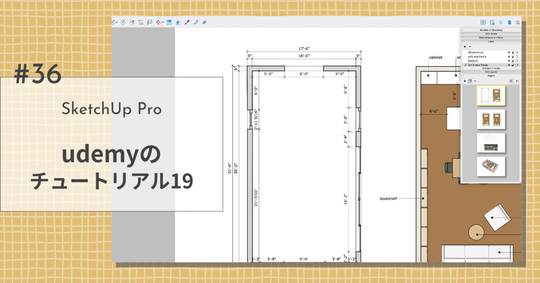The height and width of the screenshot is (283, 540).
Task: Select the Eraser tool
Action: coord(178,22)
